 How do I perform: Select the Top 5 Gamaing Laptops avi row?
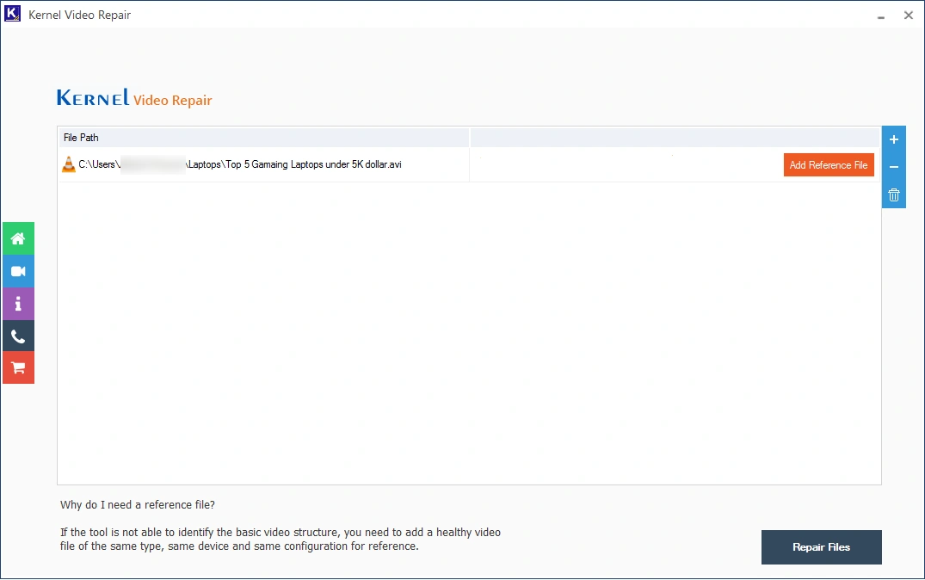click(x=470, y=164)
